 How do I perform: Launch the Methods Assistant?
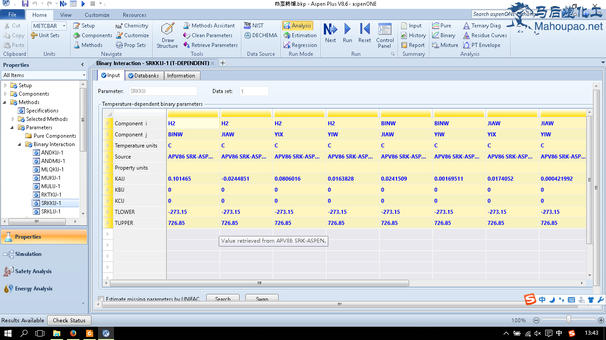tap(209, 26)
